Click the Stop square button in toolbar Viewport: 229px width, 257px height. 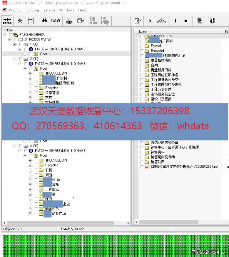[x=186, y=21]
